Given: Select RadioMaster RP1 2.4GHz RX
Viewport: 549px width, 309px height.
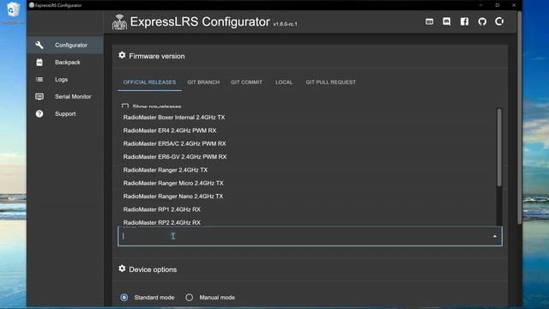Looking at the screenshot, I should (x=307, y=209).
